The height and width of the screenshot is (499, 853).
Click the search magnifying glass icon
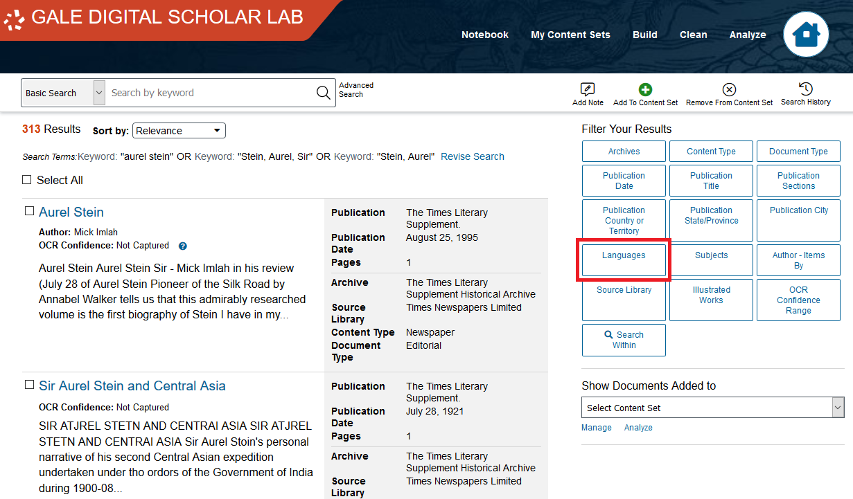click(322, 92)
